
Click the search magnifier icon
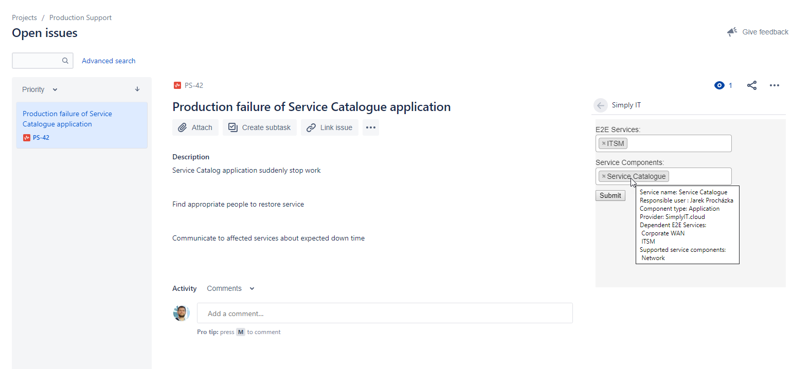coord(65,61)
